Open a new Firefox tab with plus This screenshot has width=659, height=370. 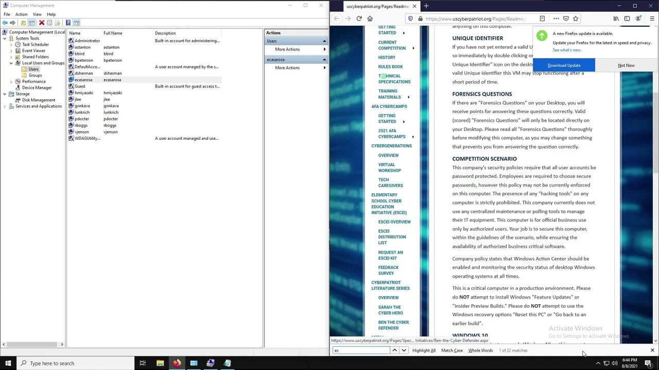click(426, 6)
